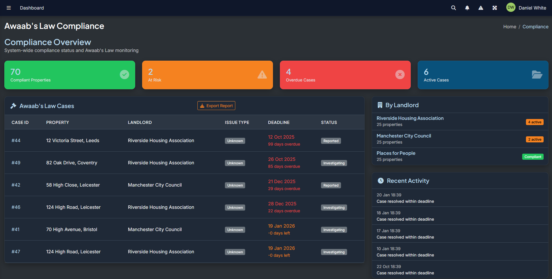
Task: Click the Manchester City Council landlord entry
Action: point(404,136)
